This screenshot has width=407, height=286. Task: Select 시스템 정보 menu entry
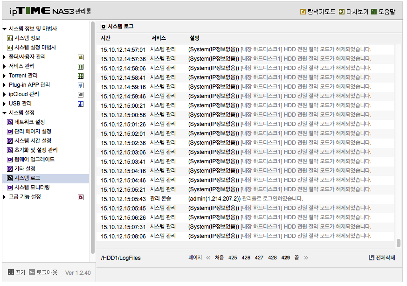click(x=27, y=38)
